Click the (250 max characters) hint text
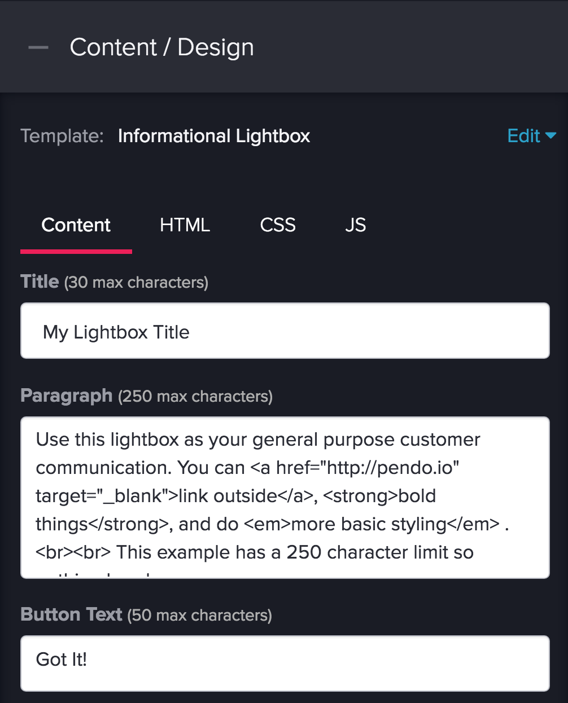This screenshot has width=568, height=703. click(x=195, y=396)
